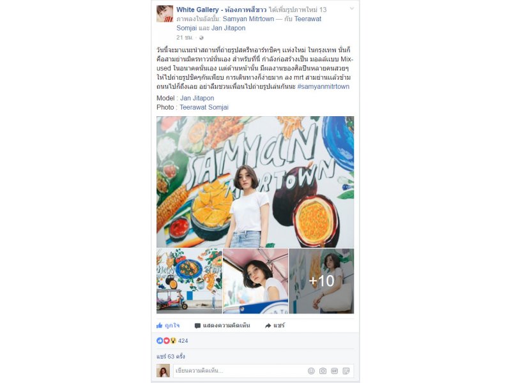This screenshot has width=511, height=383.
Task: Click the write a comment input field
Action: coord(240,371)
